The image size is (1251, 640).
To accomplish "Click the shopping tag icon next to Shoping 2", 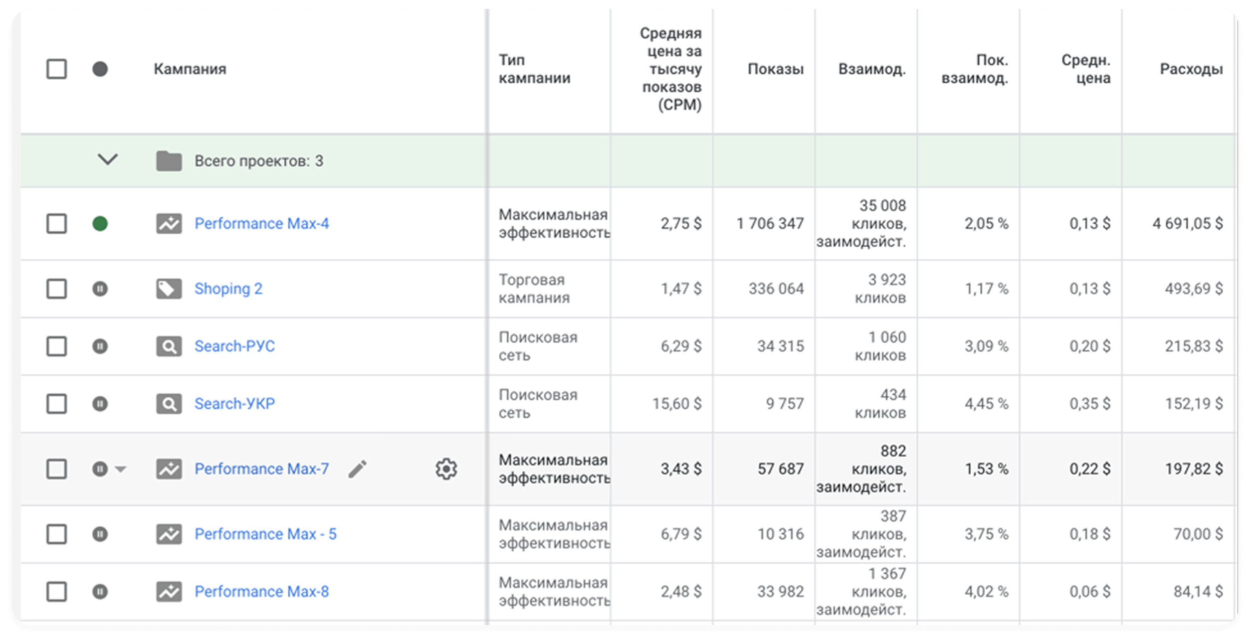I will click(x=169, y=289).
